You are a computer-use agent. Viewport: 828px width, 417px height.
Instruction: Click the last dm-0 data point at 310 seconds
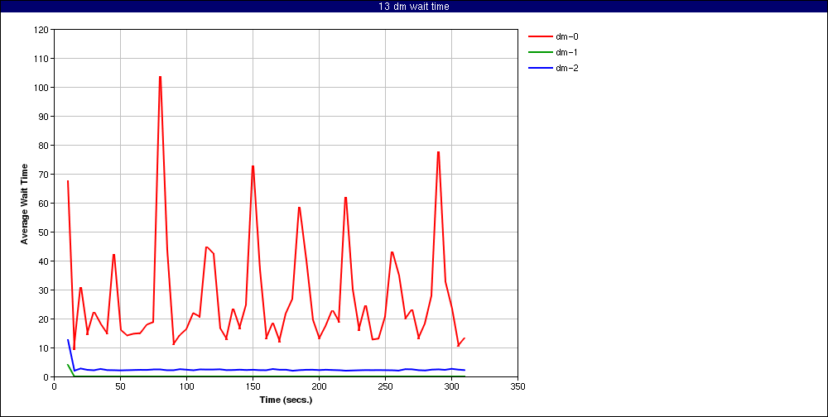(x=465, y=338)
